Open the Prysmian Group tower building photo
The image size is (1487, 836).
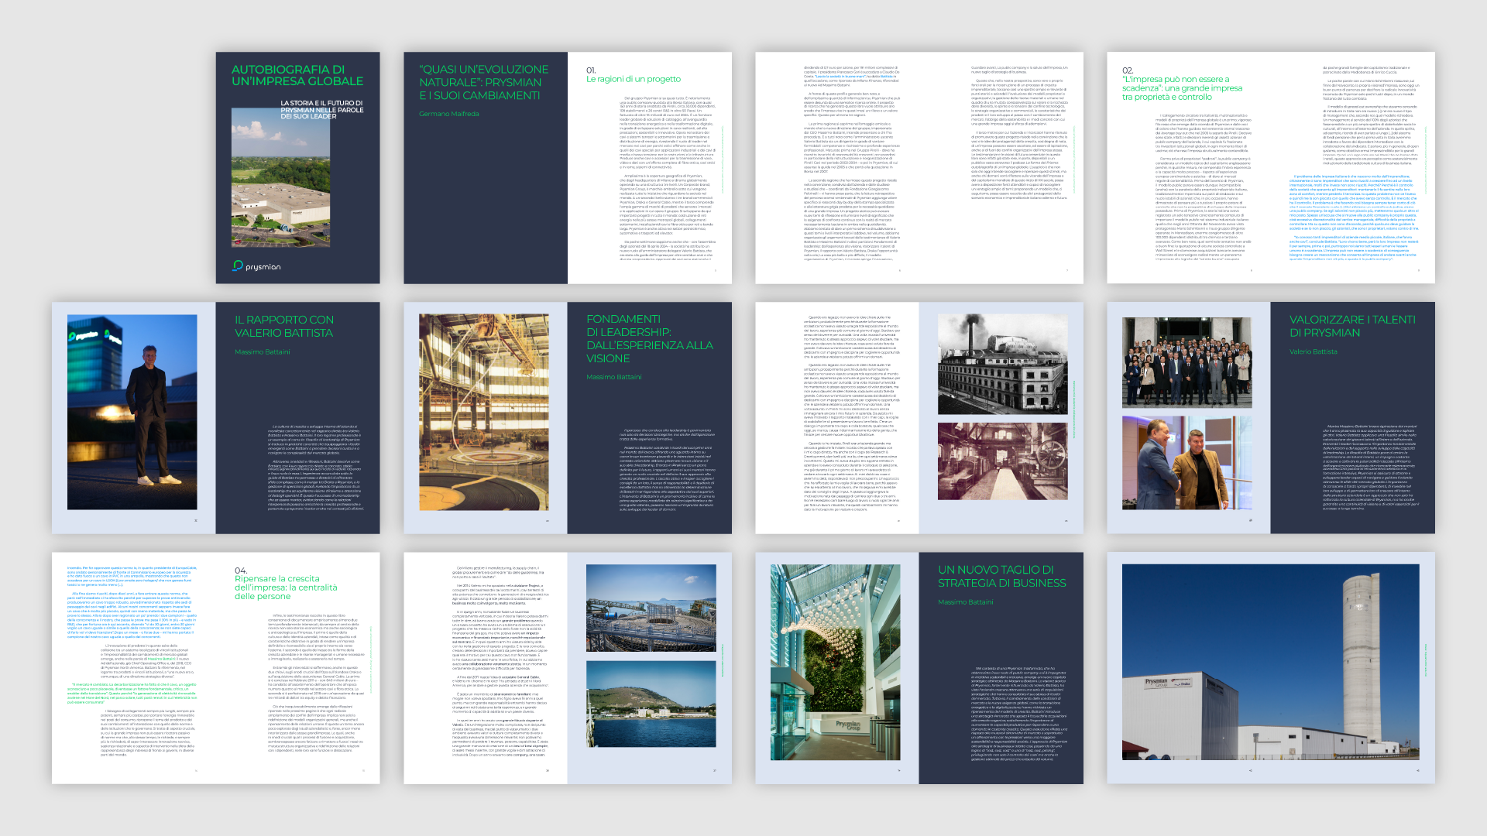coord(1270,662)
